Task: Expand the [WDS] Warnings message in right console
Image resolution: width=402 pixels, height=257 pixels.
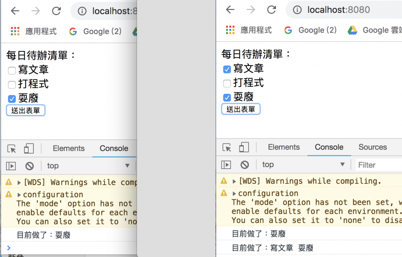Action: (234, 181)
